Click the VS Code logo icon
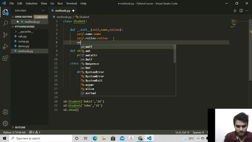 pyautogui.click(x=4, y=4)
